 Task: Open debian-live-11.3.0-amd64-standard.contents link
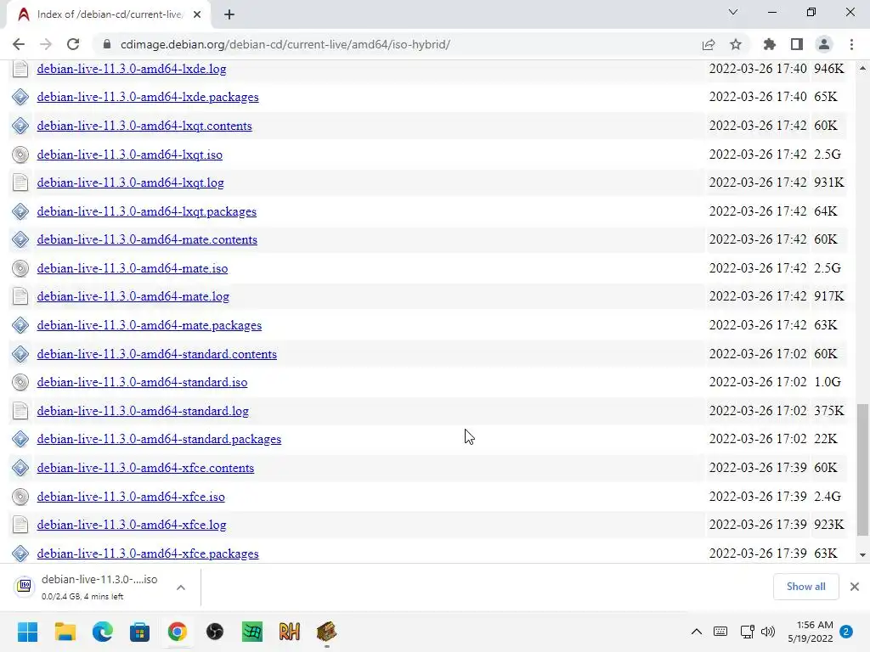(x=157, y=354)
